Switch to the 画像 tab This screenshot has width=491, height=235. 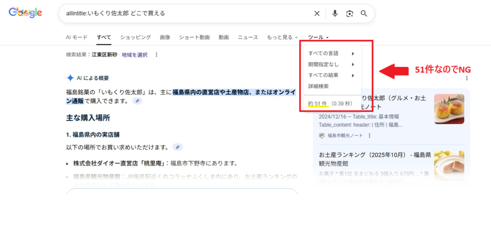(x=165, y=37)
